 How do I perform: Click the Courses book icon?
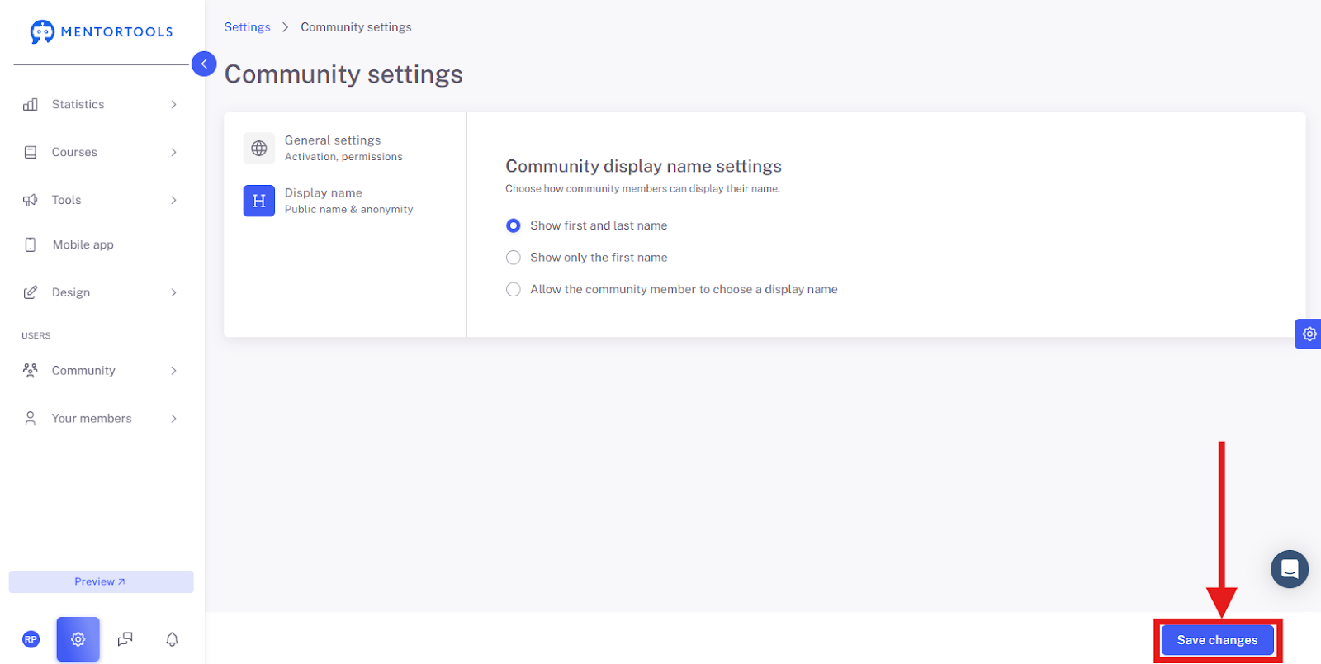pos(31,152)
